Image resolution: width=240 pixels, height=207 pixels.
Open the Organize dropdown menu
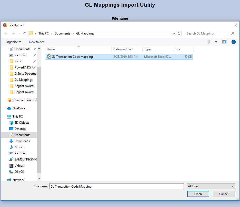[13, 42]
